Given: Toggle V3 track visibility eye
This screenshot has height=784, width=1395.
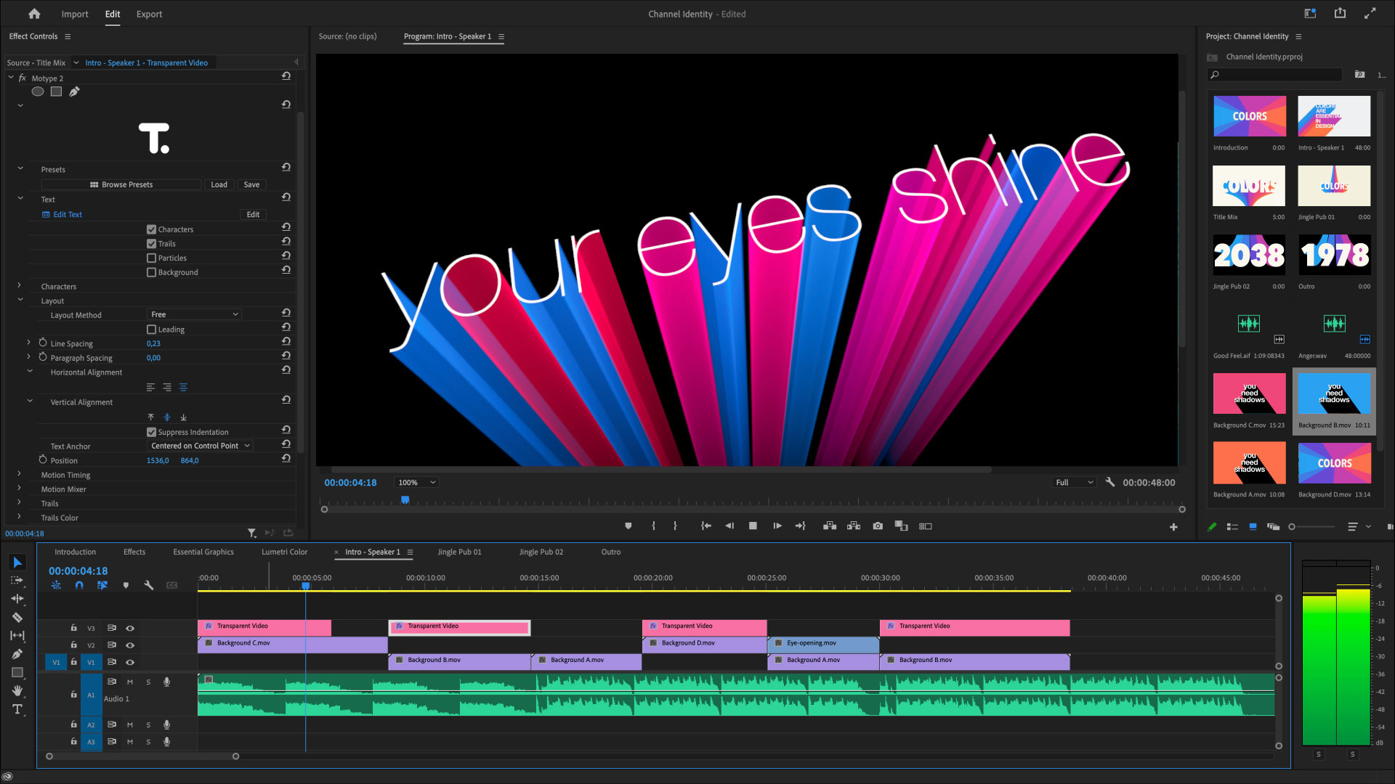Looking at the screenshot, I should (x=130, y=629).
